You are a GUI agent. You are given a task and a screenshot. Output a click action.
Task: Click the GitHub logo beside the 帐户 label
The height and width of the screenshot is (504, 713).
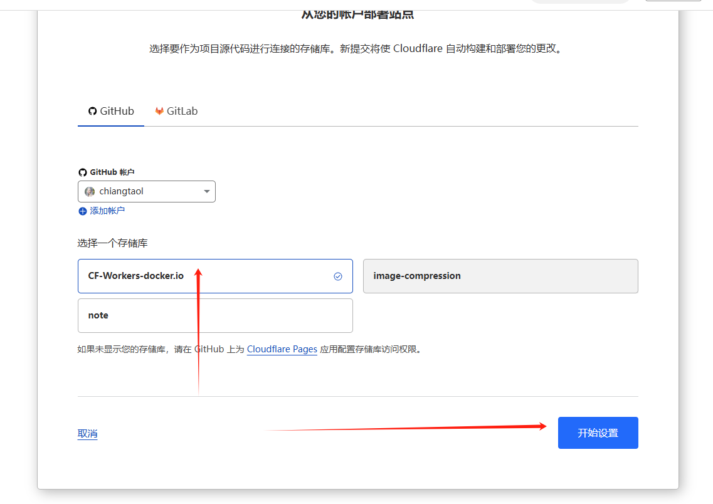[x=82, y=172]
